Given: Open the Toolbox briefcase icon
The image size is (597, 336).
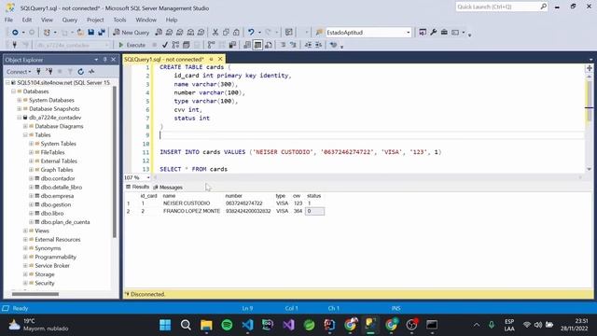Looking at the screenshot, I should (x=444, y=33).
